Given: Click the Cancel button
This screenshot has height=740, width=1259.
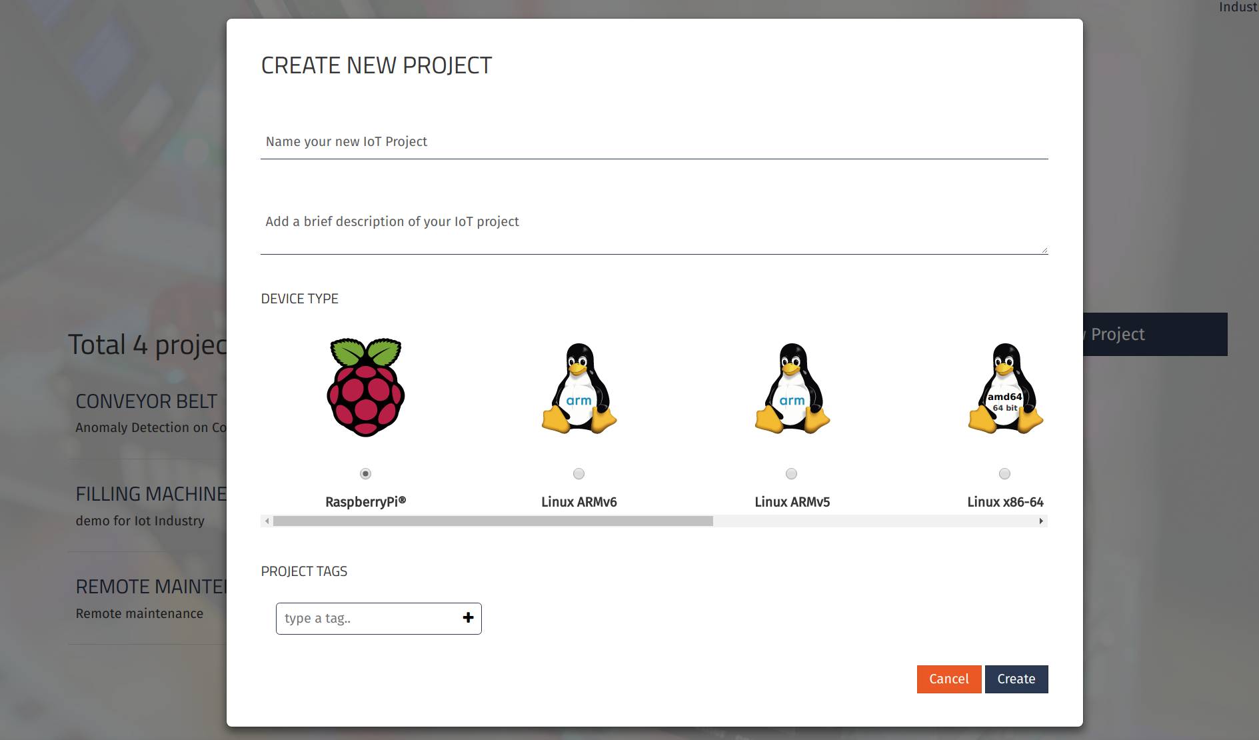Looking at the screenshot, I should point(948,679).
